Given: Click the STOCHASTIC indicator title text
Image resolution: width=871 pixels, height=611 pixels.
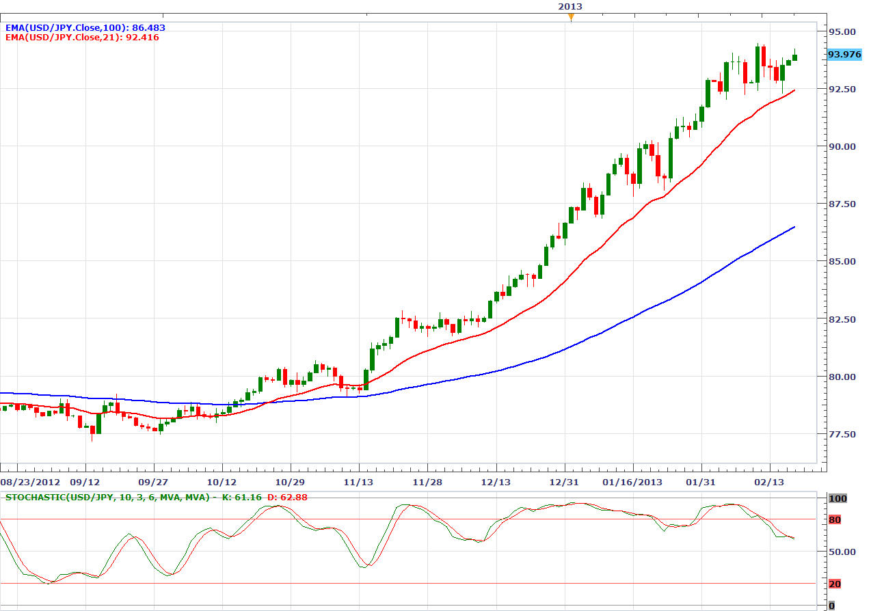Looking at the screenshot, I should (x=107, y=497).
